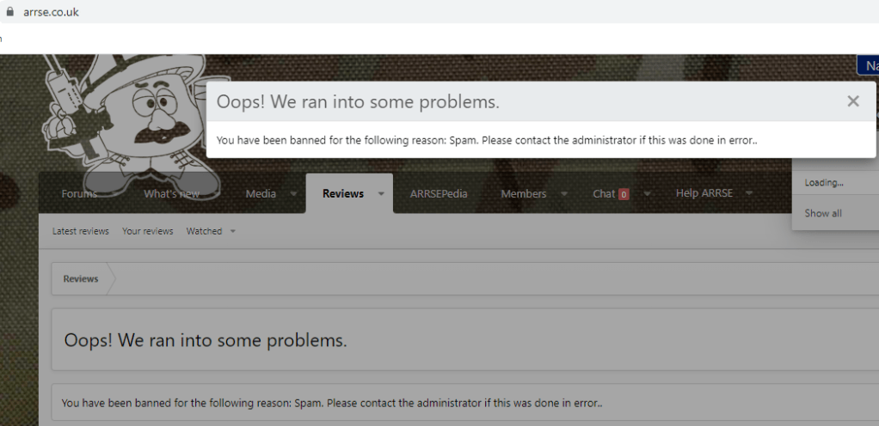
Task: Expand the Members dropdown arrow
Action: point(564,194)
